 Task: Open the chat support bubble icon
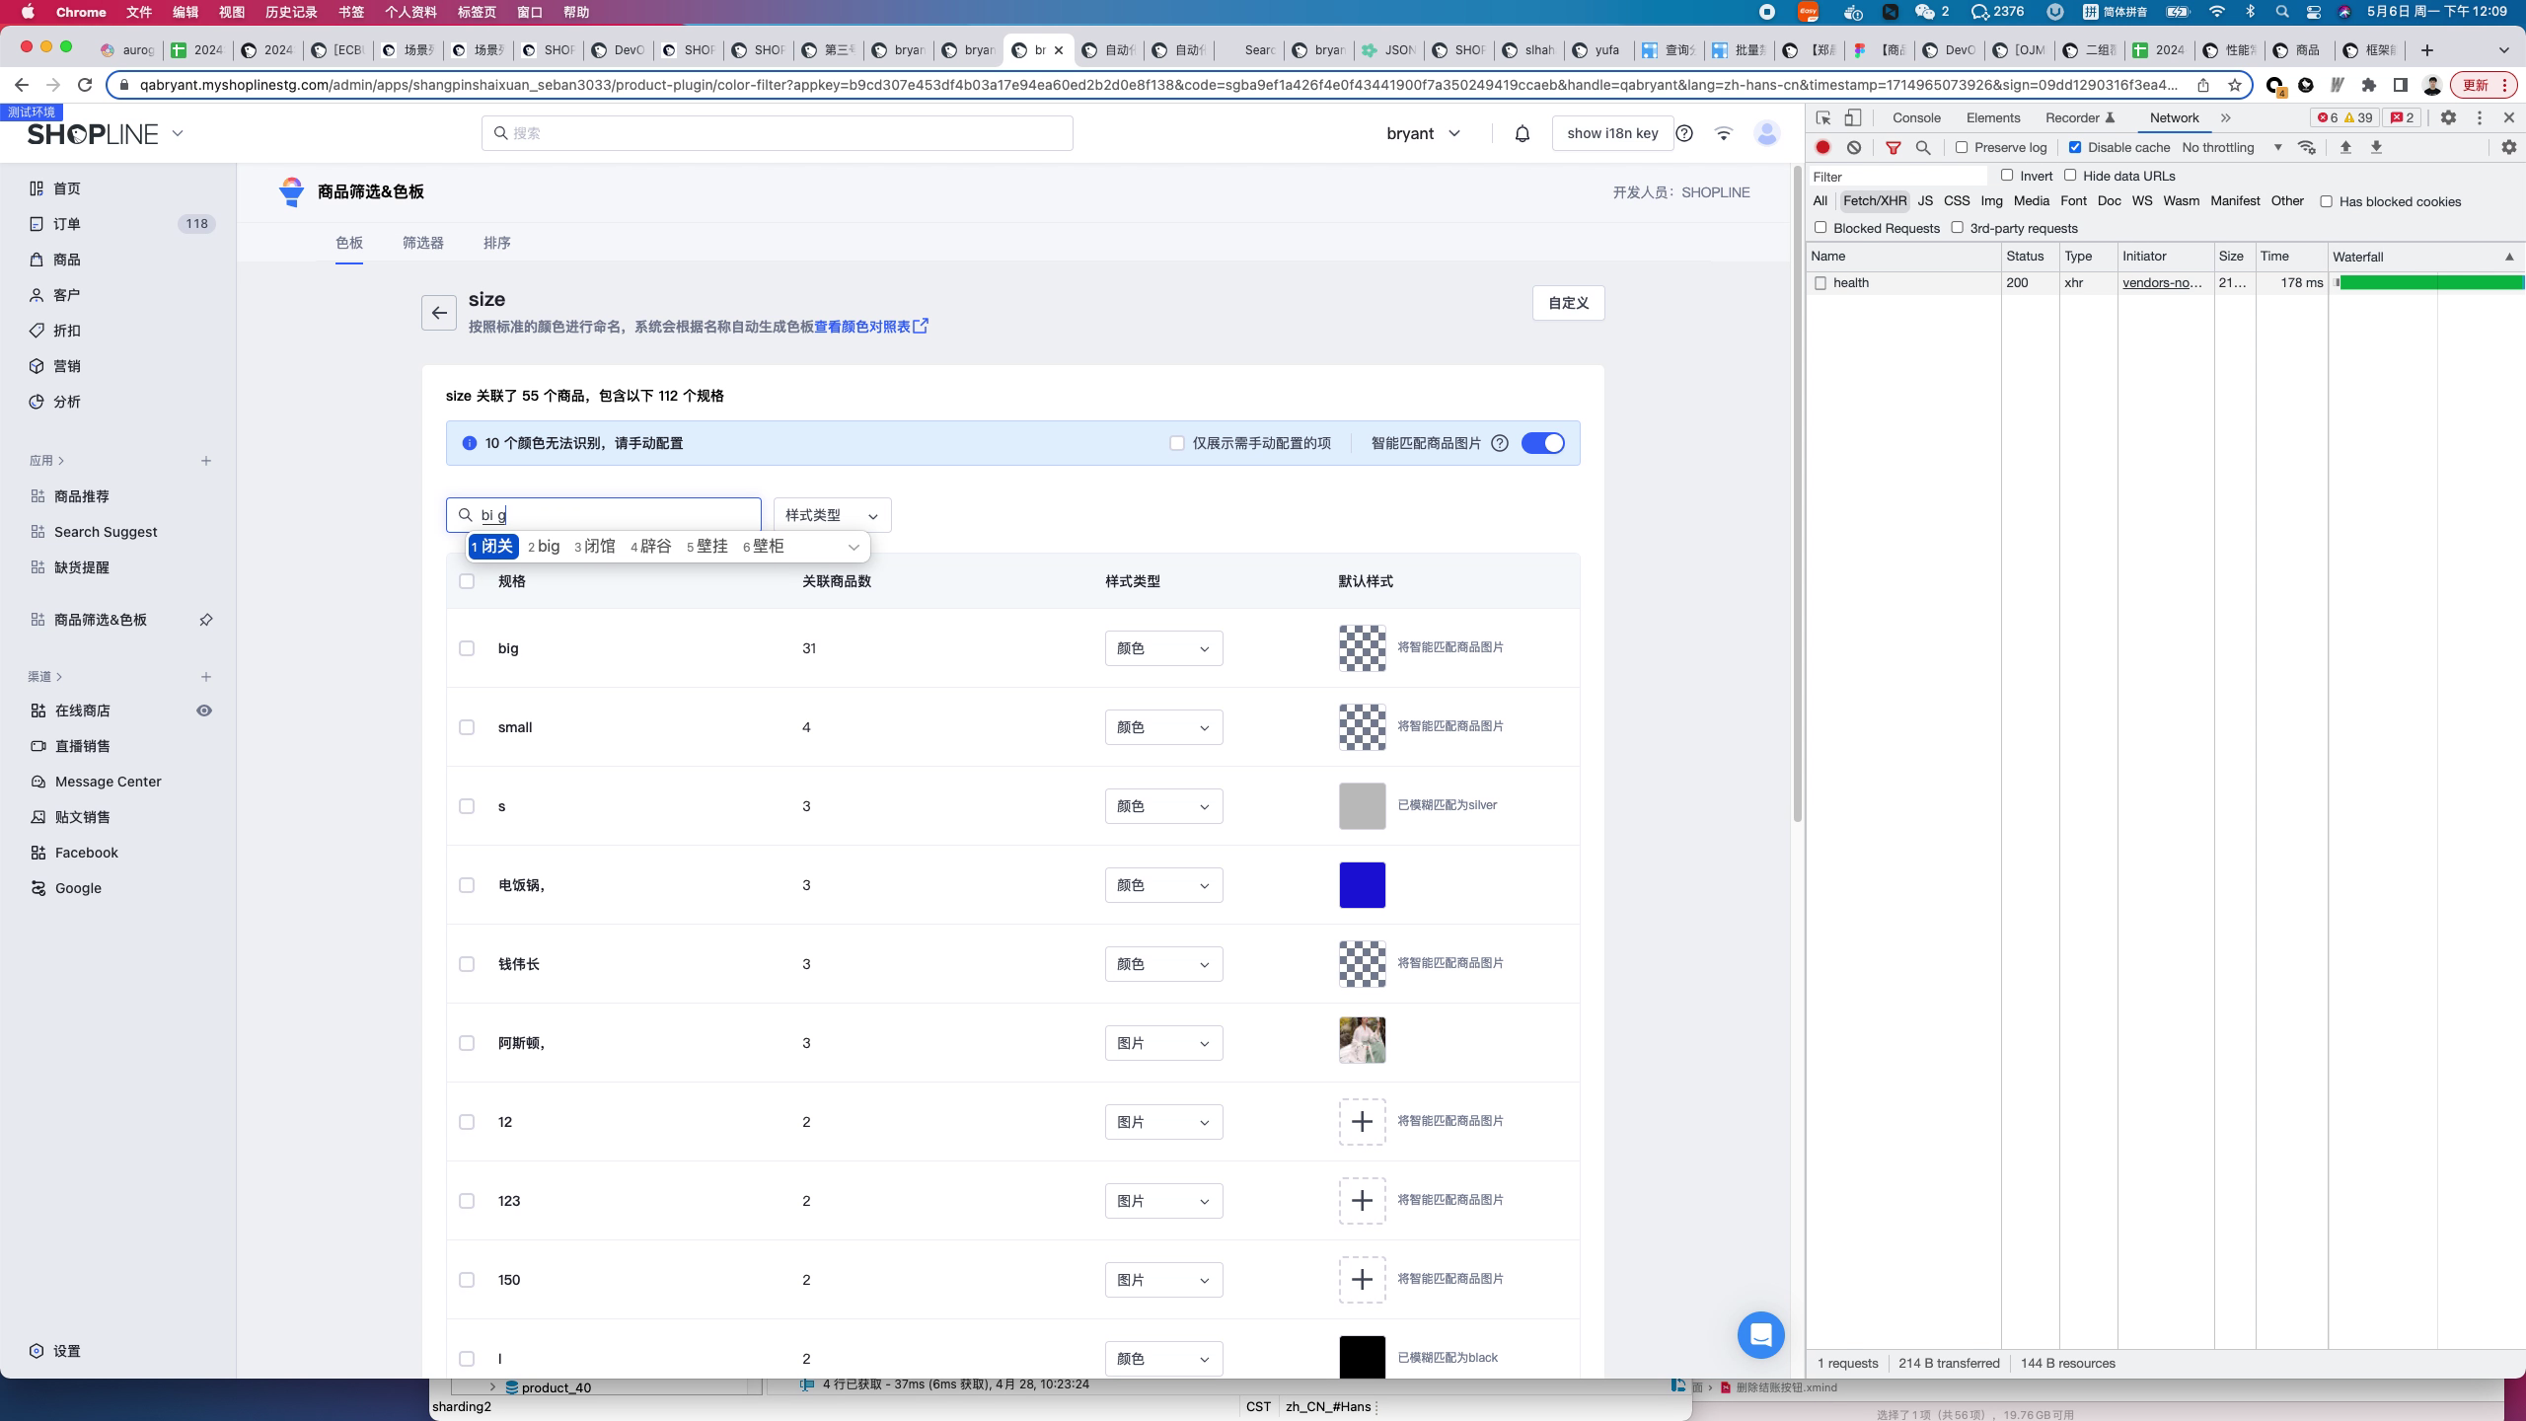click(1760, 1335)
